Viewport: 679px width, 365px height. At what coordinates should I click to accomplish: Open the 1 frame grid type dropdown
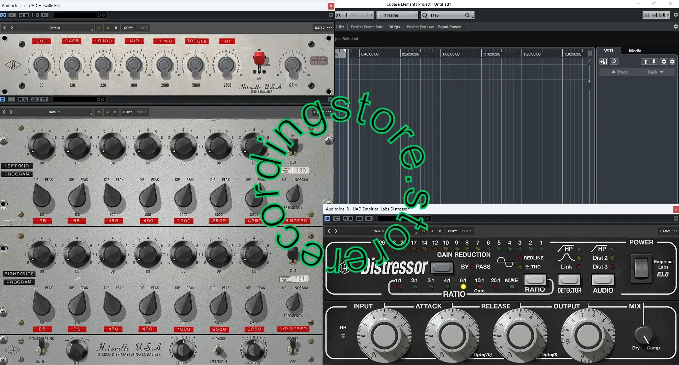(397, 15)
